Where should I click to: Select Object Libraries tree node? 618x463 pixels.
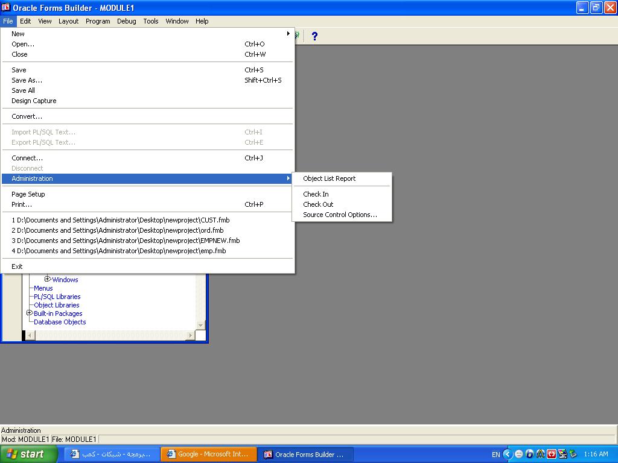[56, 305]
